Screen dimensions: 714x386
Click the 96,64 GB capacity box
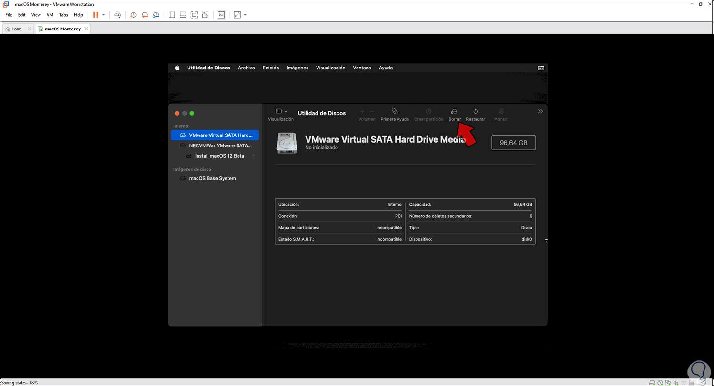(514, 143)
